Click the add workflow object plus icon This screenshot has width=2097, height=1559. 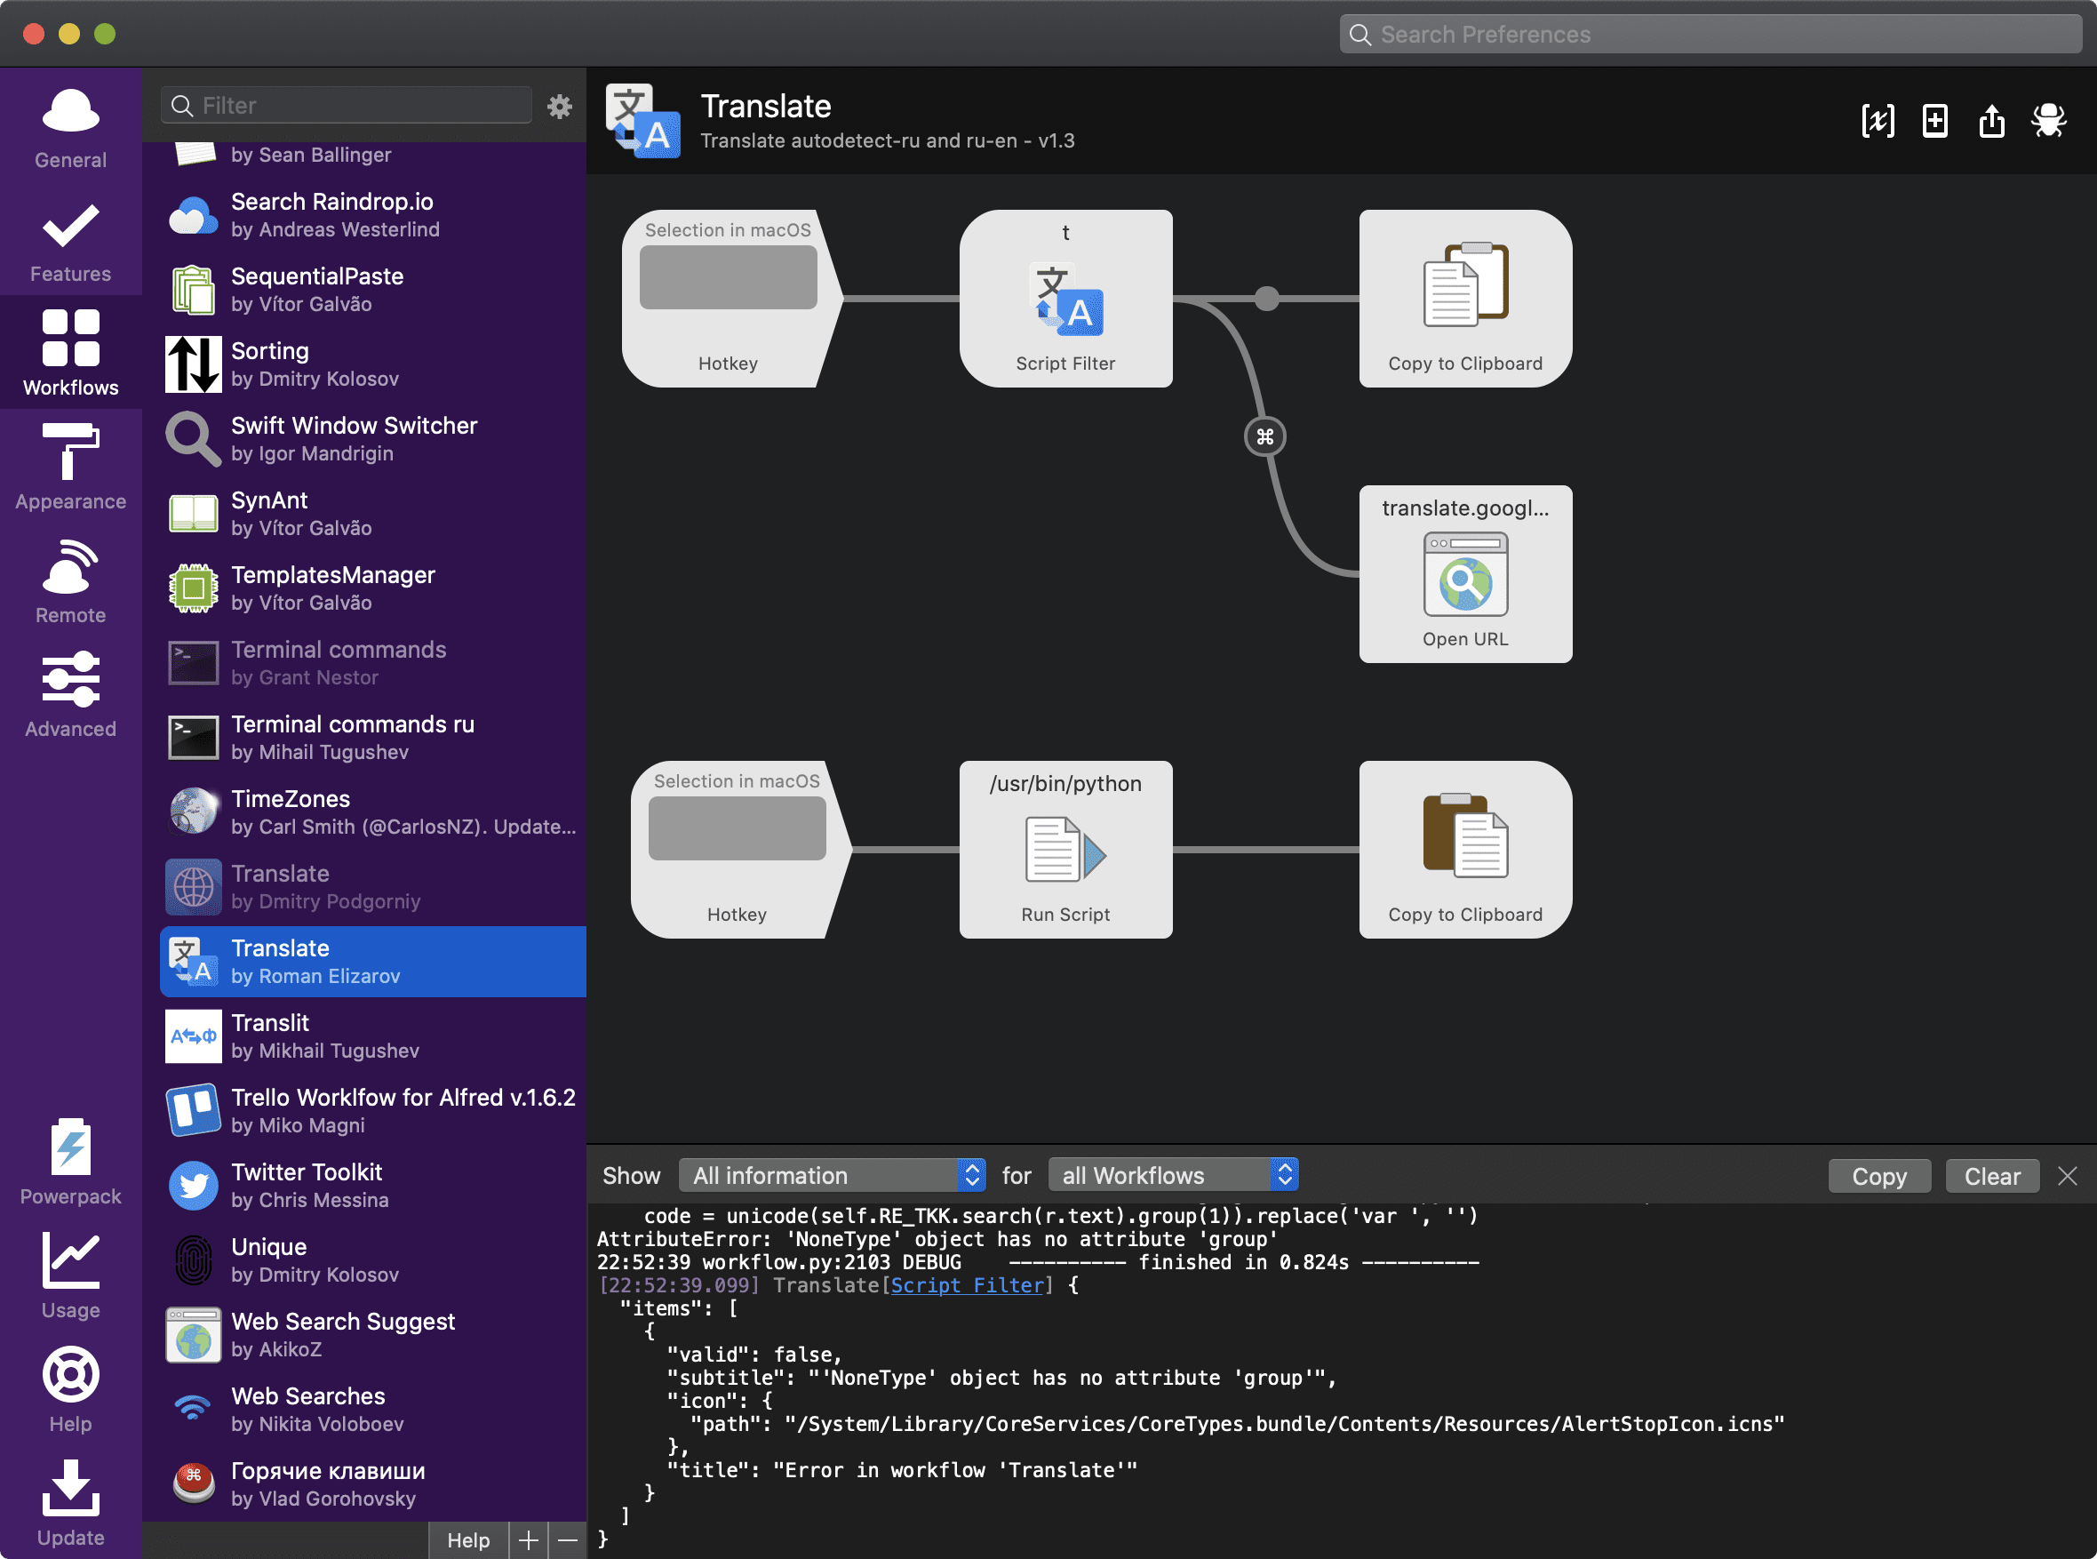click(x=1934, y=121)
